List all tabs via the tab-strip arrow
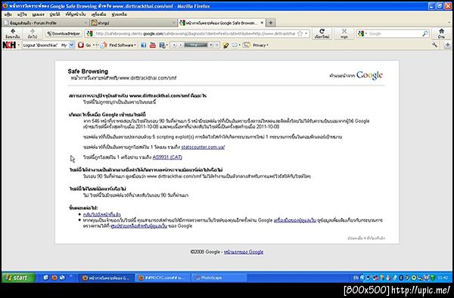 (x=449, y=23)
